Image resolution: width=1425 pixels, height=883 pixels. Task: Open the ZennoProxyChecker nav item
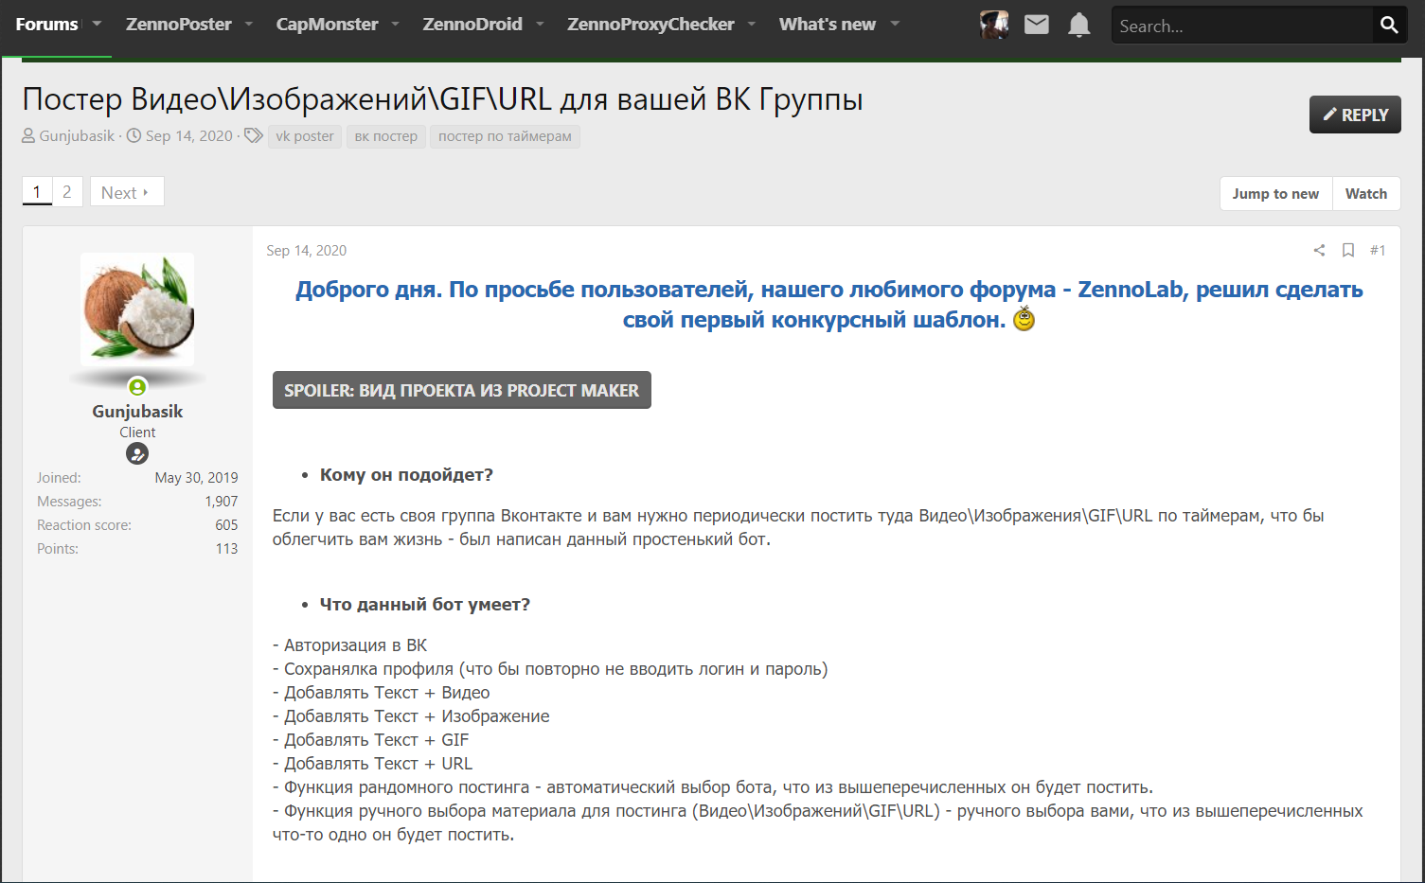click(x=650, y=25)
